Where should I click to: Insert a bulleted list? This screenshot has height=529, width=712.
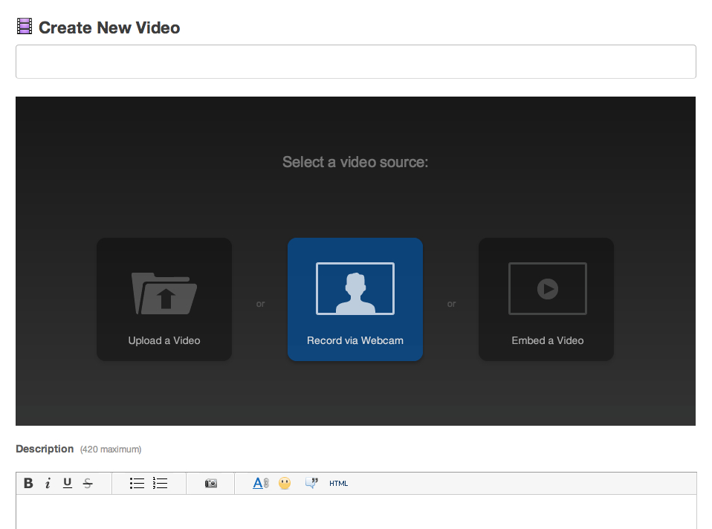(137, 484)
